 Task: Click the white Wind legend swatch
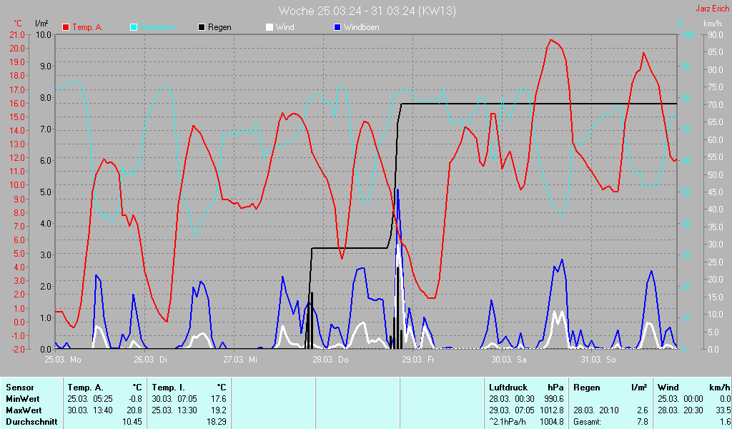pyautogui.click(x=269, y=27)
